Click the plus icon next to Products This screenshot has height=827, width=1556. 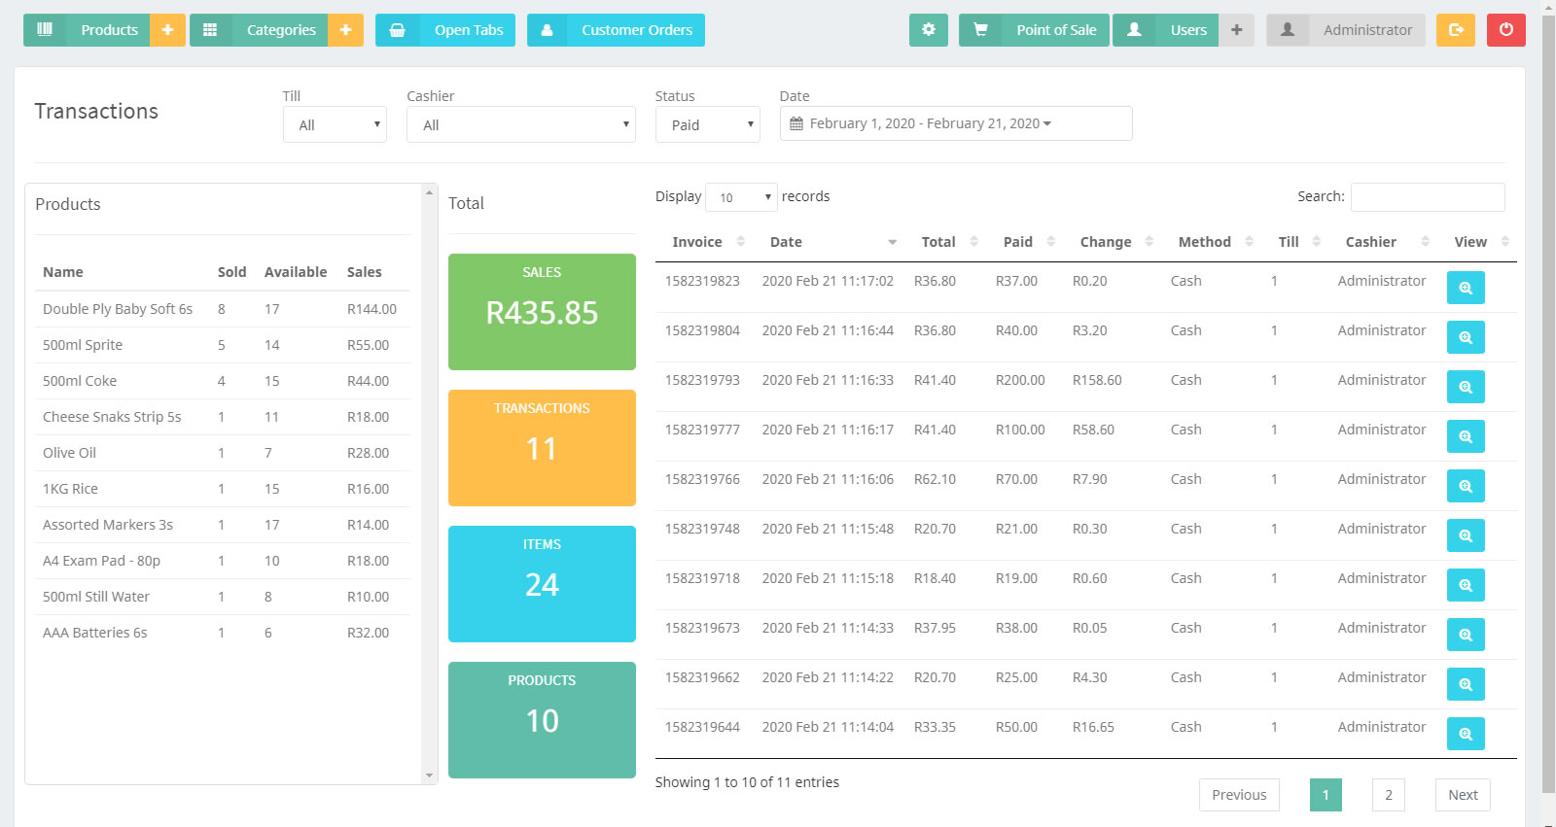click(x=167, y=30)
